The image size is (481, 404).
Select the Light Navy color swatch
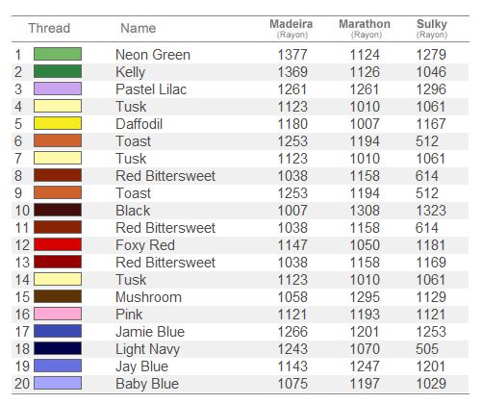[x=58, y=348]
